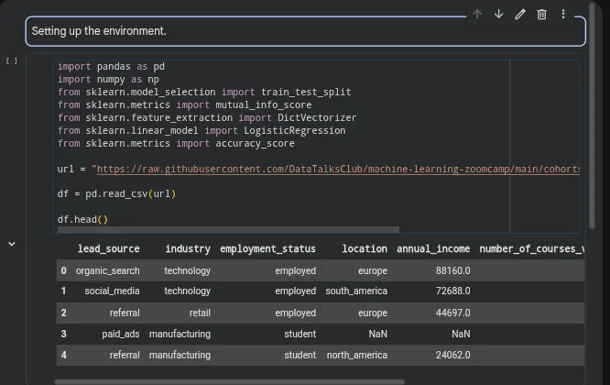Run the code cell via the empty brackets
Viewport: 610px width, 385px height.
(12, 60)
